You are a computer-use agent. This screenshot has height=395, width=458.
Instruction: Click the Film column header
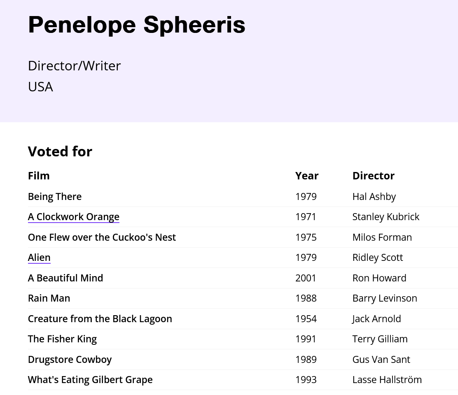[39, 176]
